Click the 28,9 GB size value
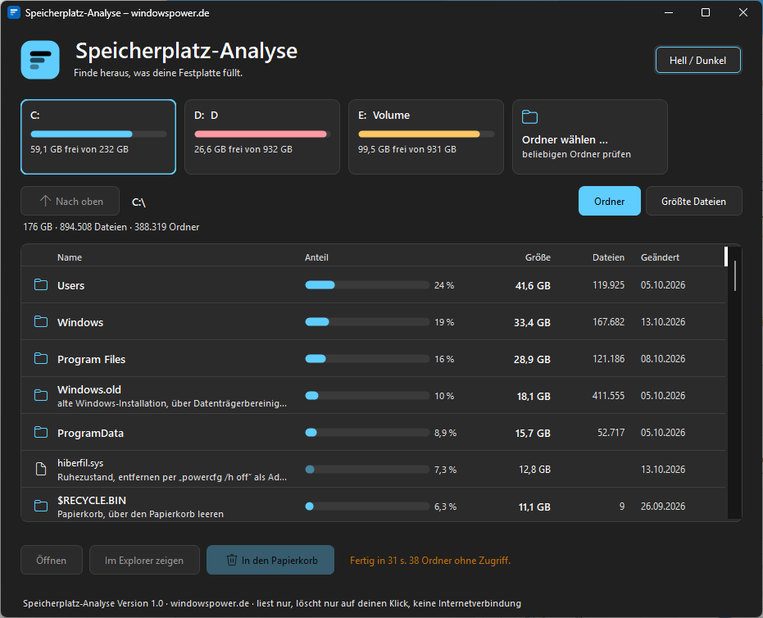The image size is (763, 618). point(532,360)
